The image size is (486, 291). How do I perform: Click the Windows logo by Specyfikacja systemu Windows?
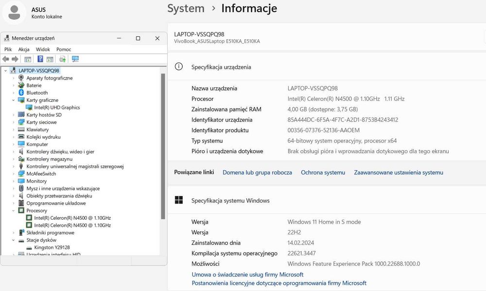[x=179, y=200]
